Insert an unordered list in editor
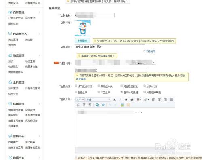 pos(171,100)
